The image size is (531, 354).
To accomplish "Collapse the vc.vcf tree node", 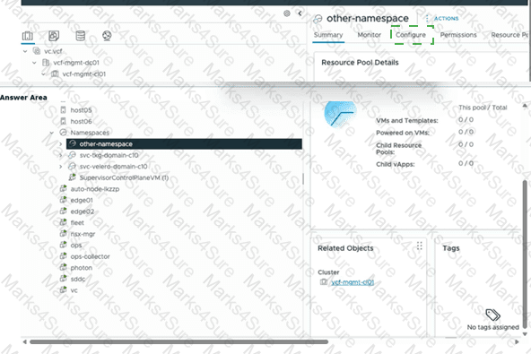I will click(x=25, y=51).
